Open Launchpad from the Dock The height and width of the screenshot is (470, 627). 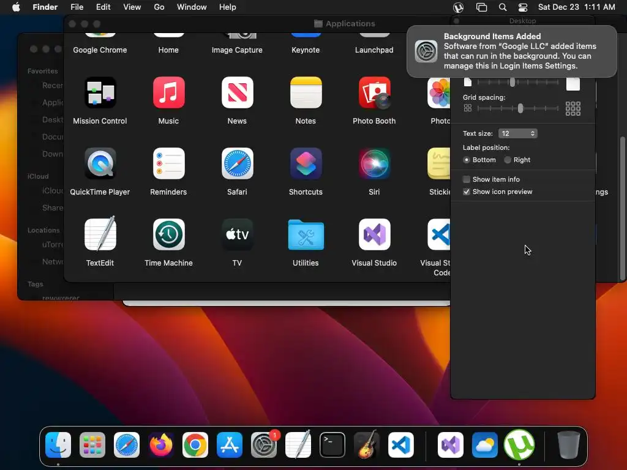pos(92,445)
